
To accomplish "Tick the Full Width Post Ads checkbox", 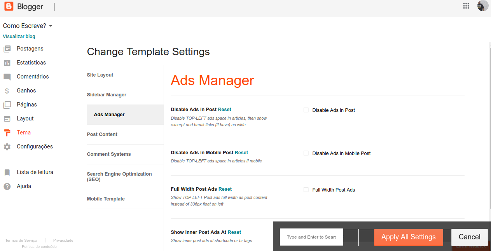I will (x=306, y=190).
